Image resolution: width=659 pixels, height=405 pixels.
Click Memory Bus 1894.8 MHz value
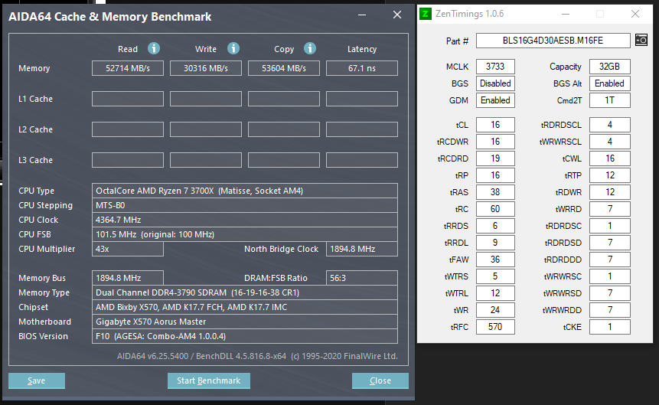(128, 278)
